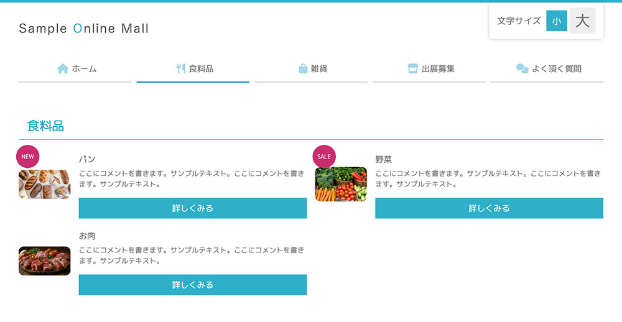This screenshot has width=622, height=322.
Task: Open the よく頂く質問 tab
Action: pos(547,70)
